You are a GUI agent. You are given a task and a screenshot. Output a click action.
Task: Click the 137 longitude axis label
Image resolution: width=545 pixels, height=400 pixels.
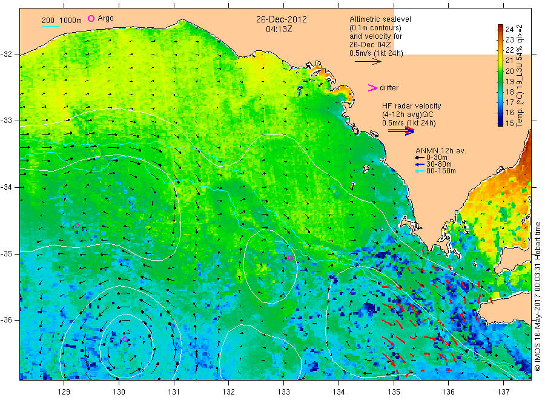[x=503, y=392]
